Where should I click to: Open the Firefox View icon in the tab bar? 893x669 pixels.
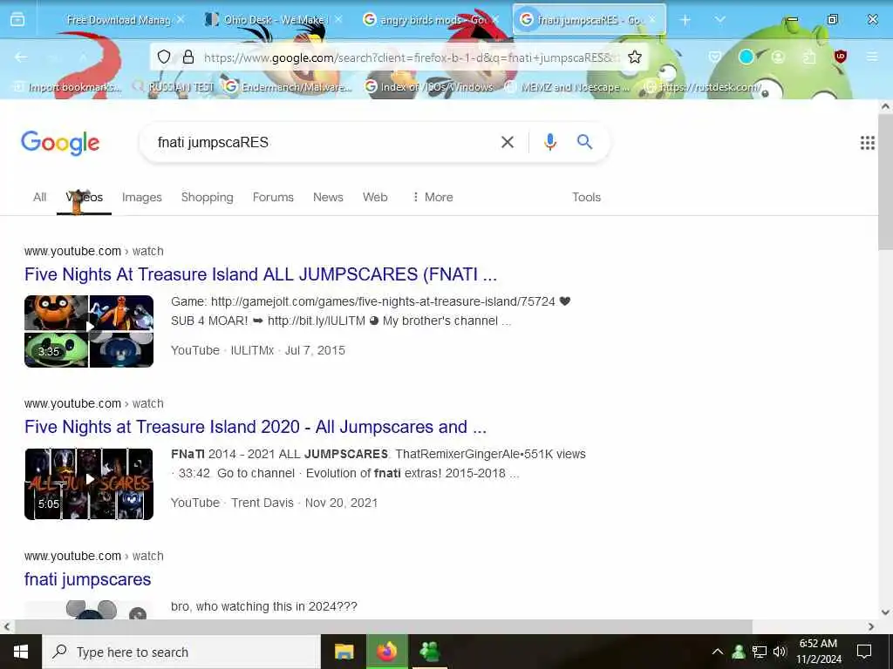[17, 20]
